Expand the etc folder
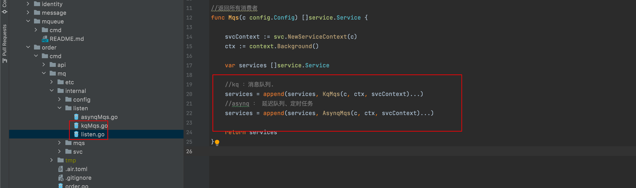The width and height of the screenshot is (636, 188). coord(52,82)
